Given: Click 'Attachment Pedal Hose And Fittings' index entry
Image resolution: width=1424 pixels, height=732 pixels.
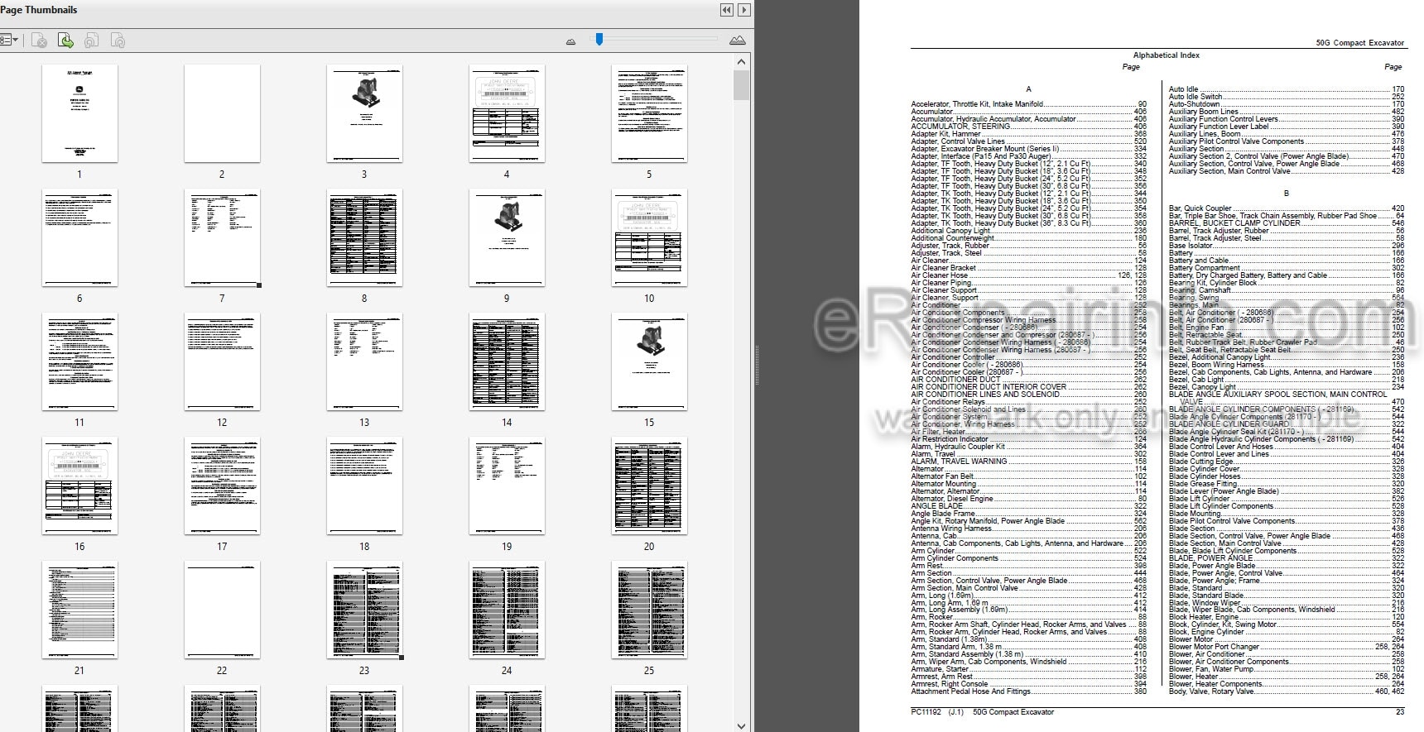Looking at the screenshot, I should [x=970, y=691].
